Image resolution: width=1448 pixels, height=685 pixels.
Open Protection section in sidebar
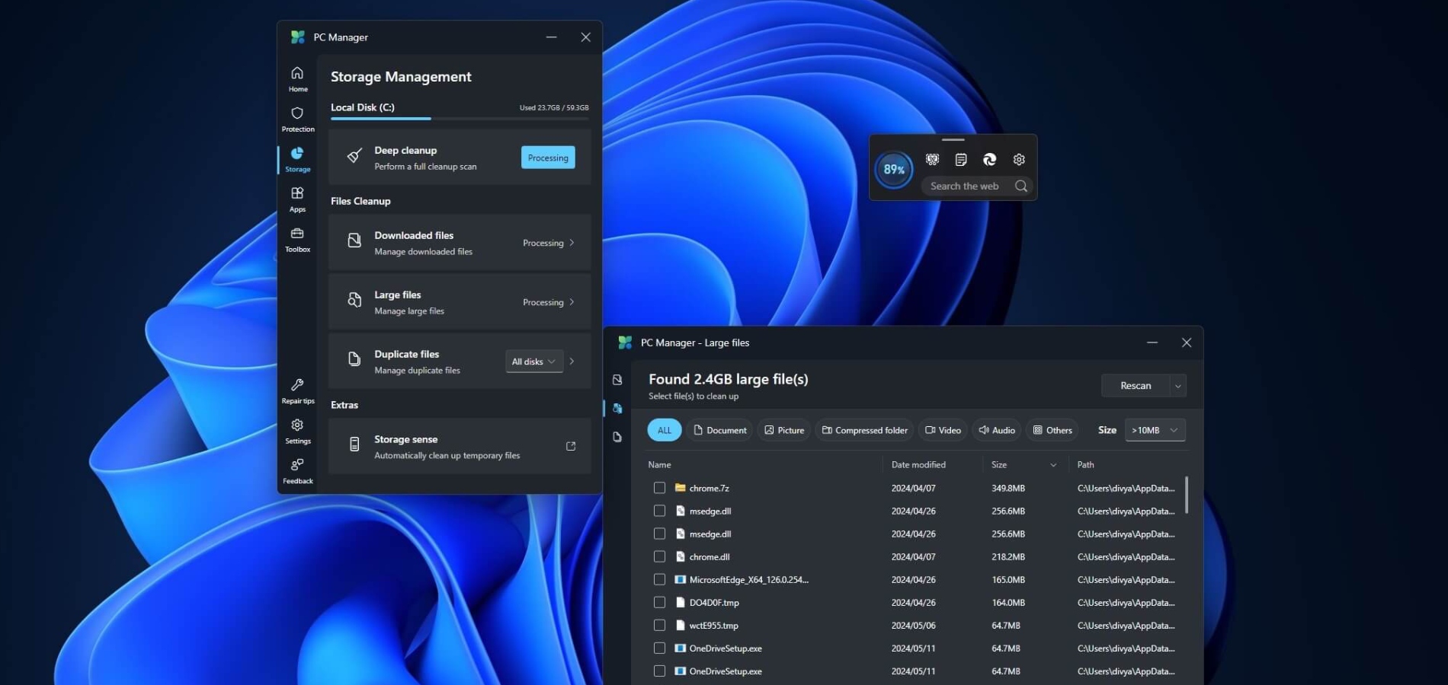297,119
